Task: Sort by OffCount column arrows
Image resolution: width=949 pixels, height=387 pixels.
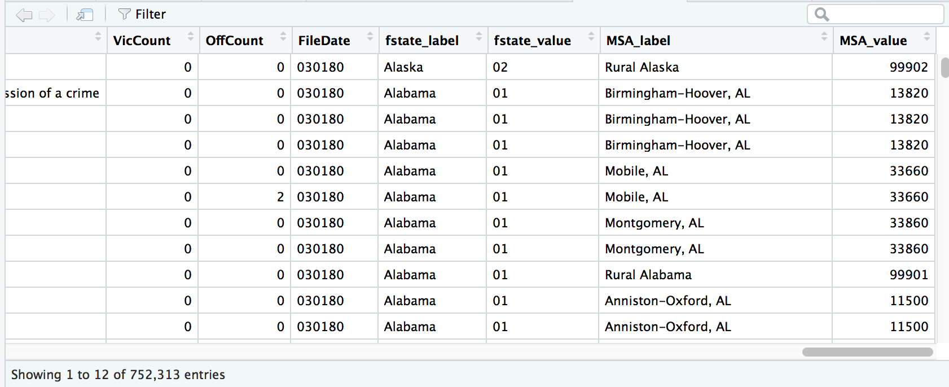Action: tap(283, 37)
